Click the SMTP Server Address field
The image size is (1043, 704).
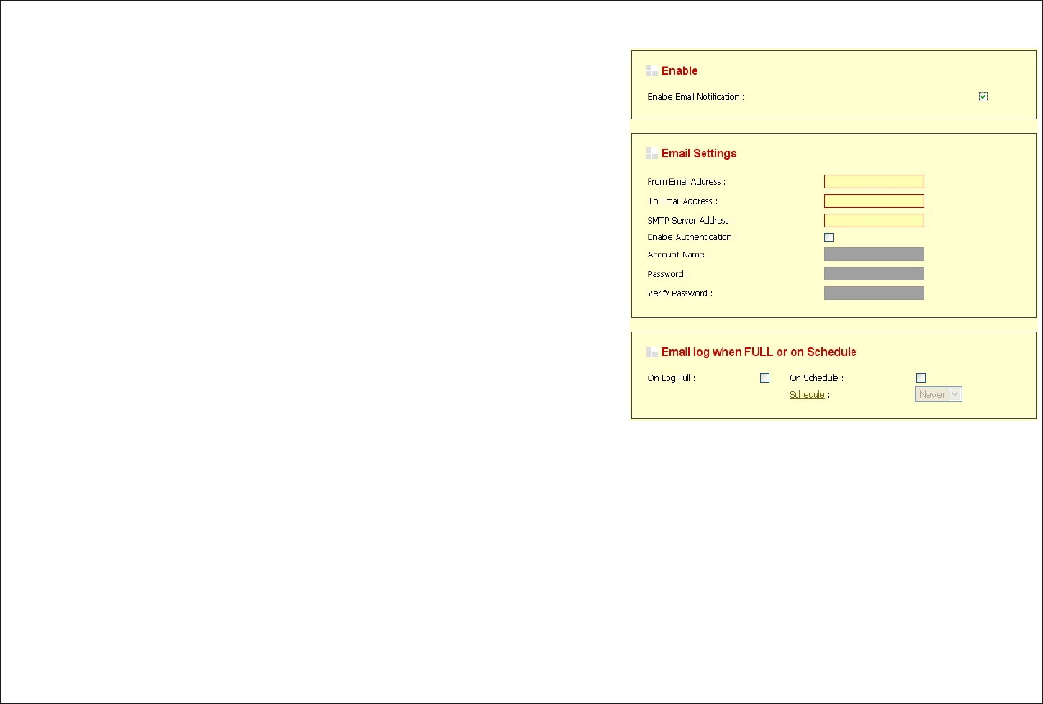pyautogui.click(x=874, y=221)
